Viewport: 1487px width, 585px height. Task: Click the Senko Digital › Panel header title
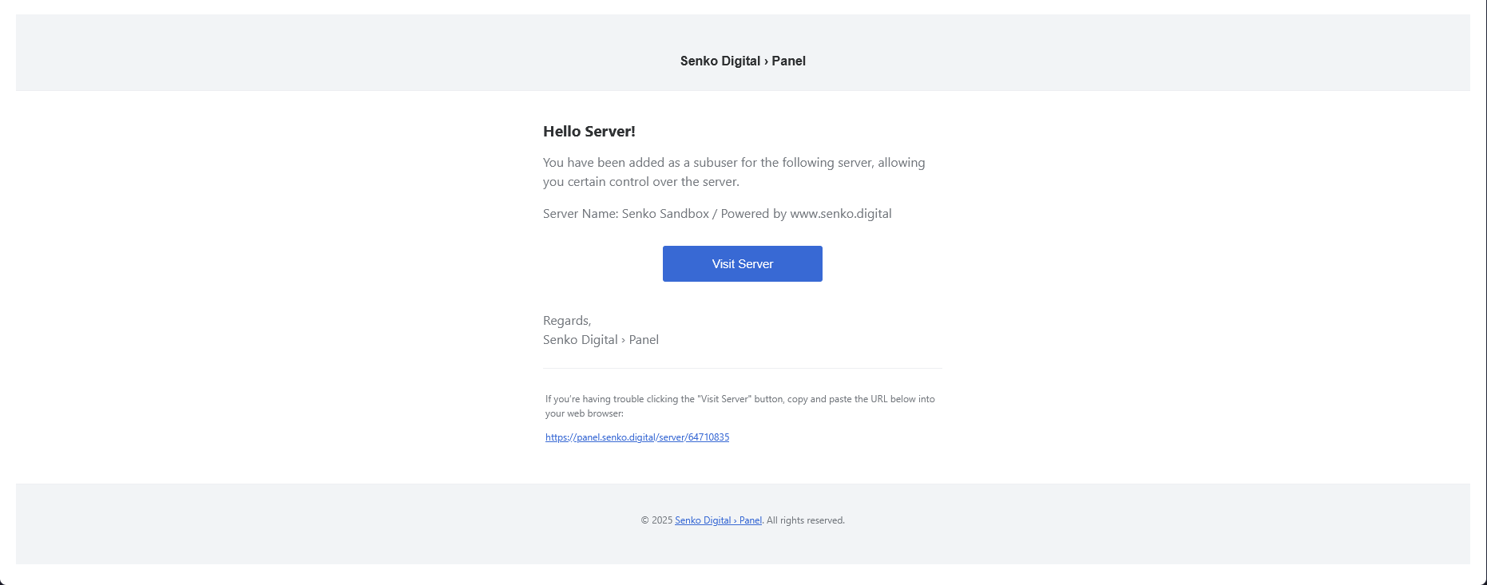[742, 61]
